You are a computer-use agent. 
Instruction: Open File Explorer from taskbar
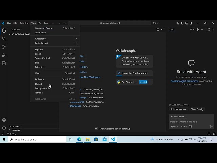[87, 139]
